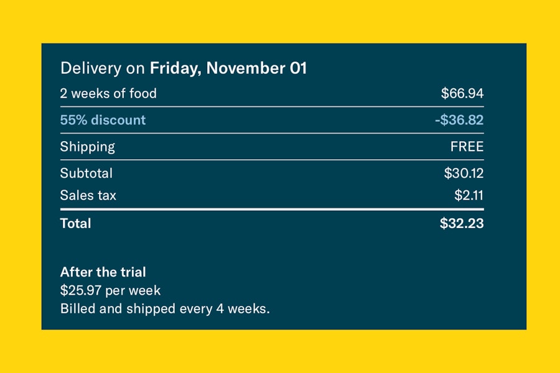Viewport: 560px width, 373px height.
Task: Click the Delivery on Friday, November 01 heading
Action: pos(183,68)
